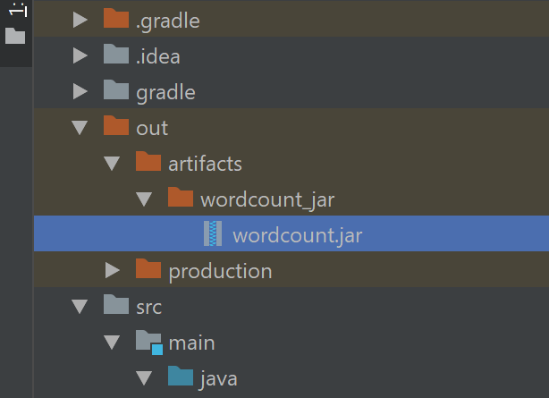Click the orange out folder icon
This screenshot has height=398, width=549.
116,125
